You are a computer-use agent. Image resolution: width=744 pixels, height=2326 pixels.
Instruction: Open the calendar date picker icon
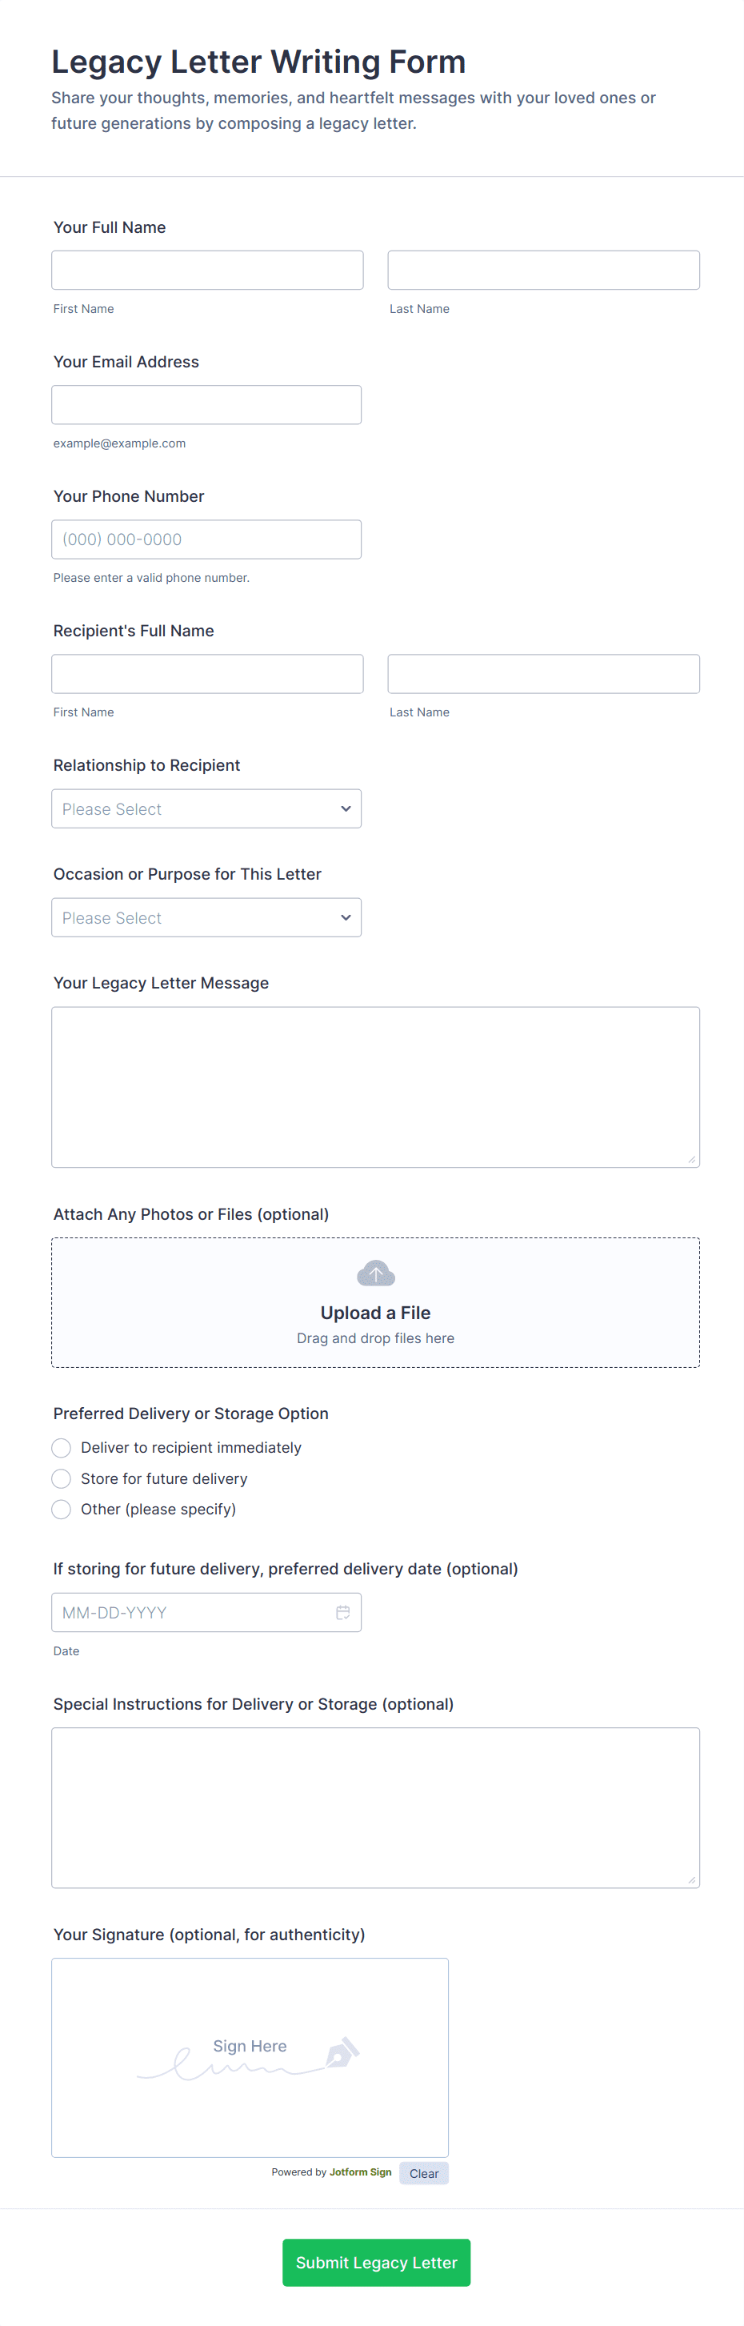pos(343,1613)
